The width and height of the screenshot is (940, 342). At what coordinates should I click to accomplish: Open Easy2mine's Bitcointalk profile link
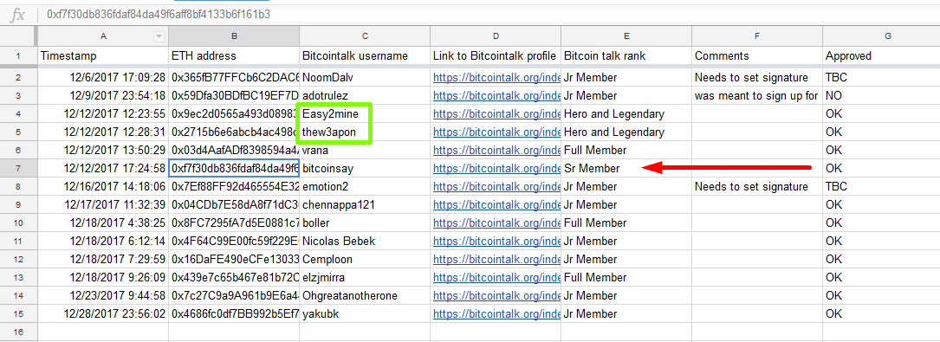[x=496, y=113]
